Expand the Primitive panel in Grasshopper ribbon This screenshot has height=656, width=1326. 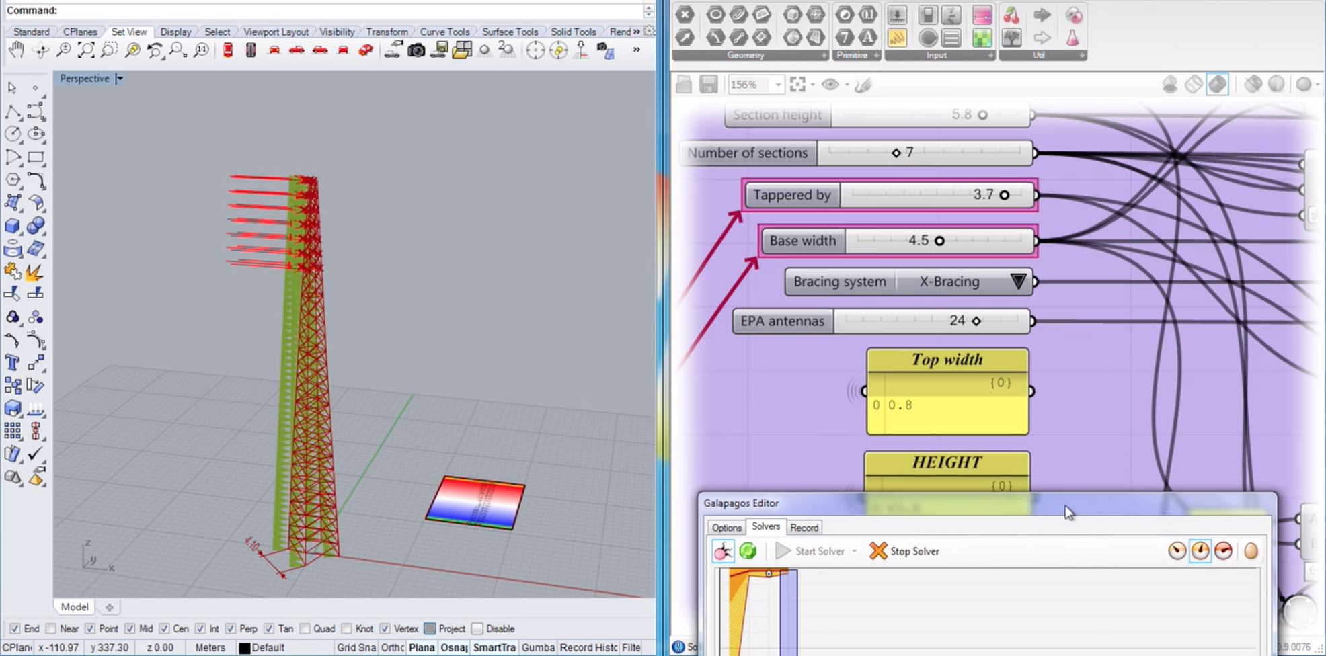click(x=876, y=56)
